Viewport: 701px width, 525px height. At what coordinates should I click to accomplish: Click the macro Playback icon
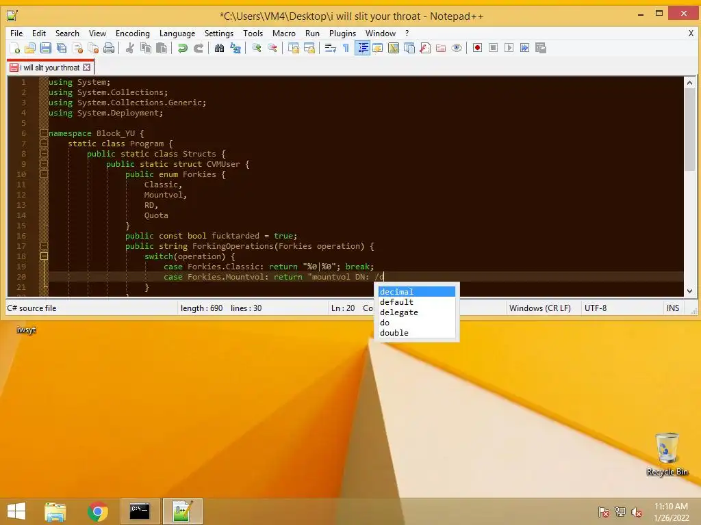coord(509,48)
